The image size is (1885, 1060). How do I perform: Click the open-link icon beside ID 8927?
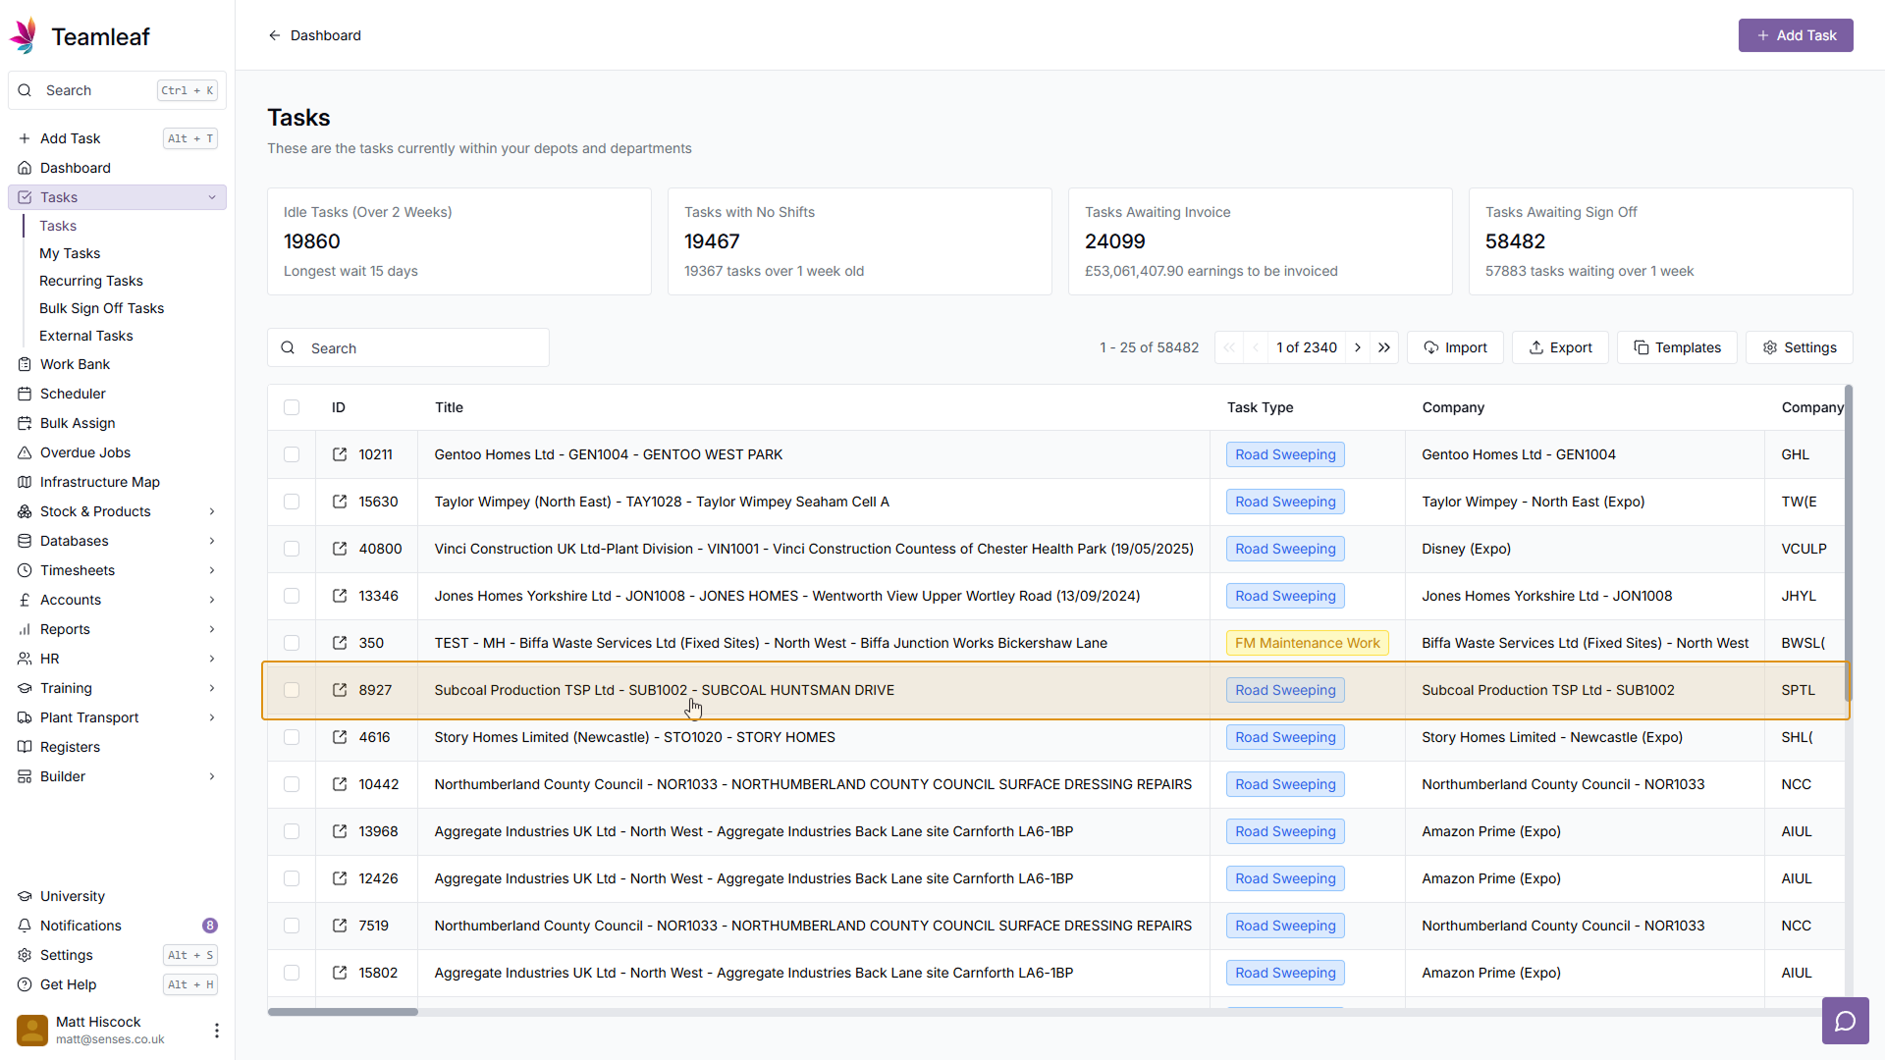point(340,690)
